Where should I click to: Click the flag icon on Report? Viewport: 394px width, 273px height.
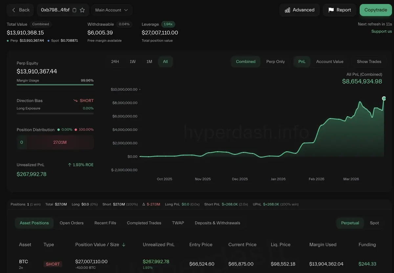tap(331, 10)
